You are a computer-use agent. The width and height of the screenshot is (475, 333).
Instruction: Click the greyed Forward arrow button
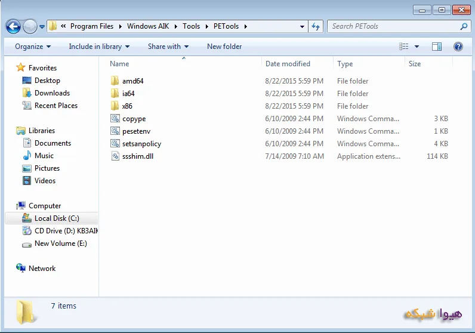coord(30,27)
